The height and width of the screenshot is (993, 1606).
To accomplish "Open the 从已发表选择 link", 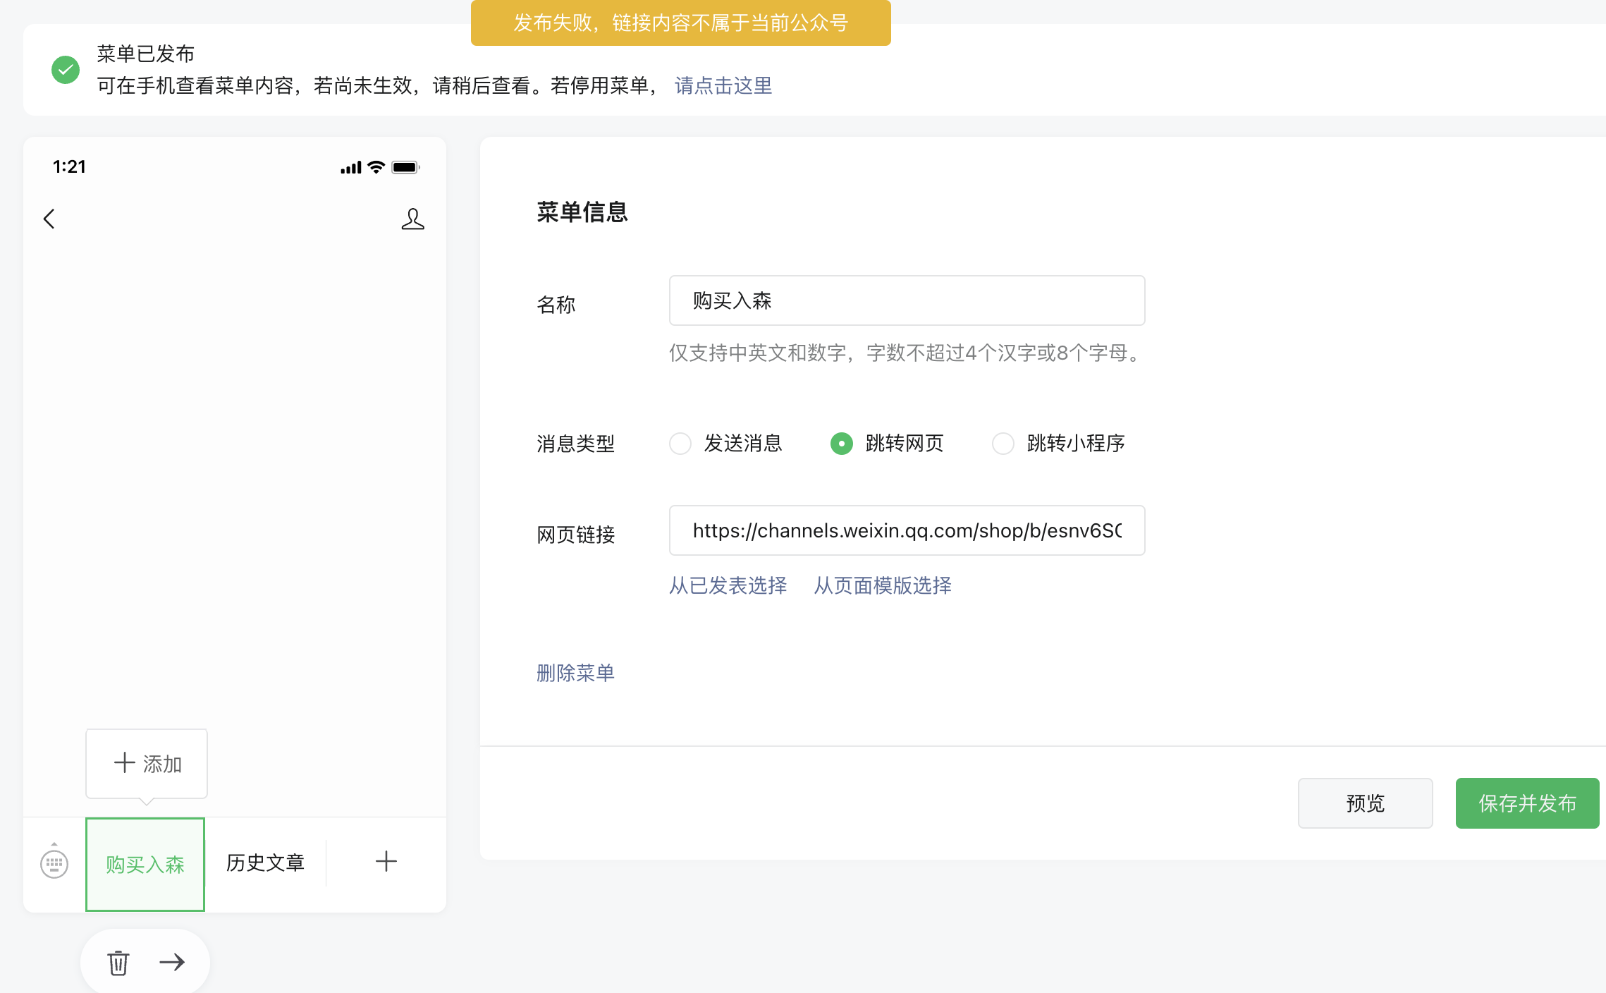I will click(728, 585).
